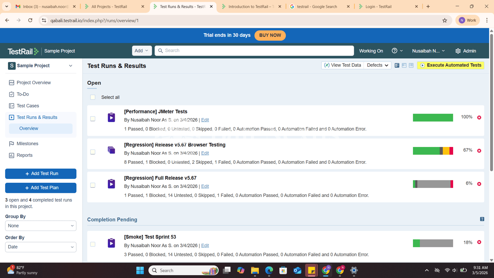Open the Defects dropdown
Screen dimensions: 494x278
click(378, 65)
